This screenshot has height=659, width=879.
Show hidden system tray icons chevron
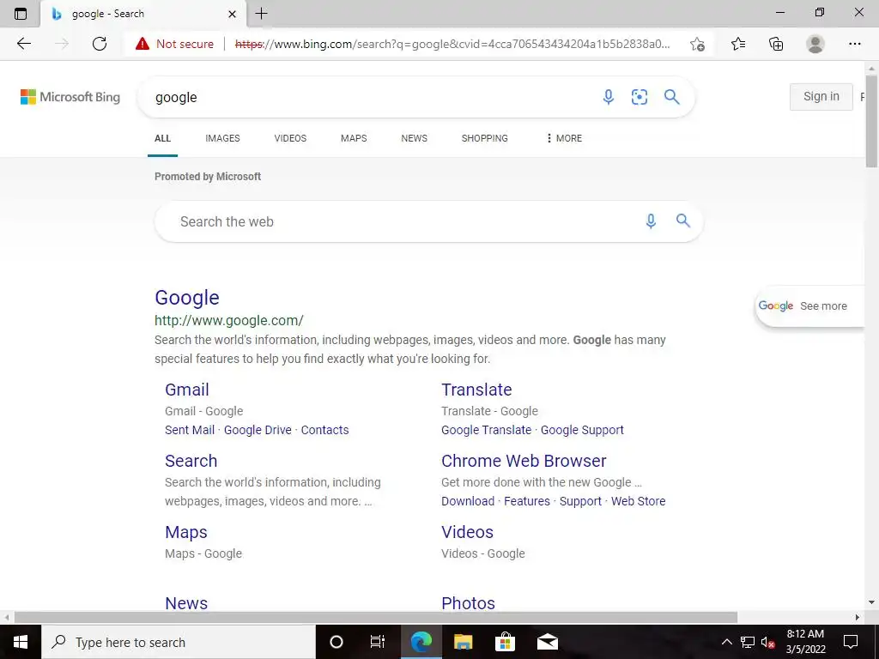[x=726, y=642]
